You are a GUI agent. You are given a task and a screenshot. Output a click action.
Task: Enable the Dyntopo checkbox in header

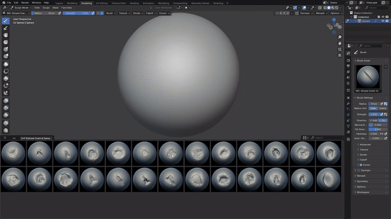[x=297, y=13]
